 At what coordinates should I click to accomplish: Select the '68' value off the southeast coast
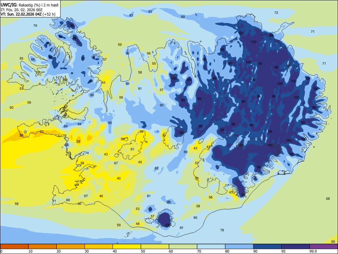click(328, 199)
